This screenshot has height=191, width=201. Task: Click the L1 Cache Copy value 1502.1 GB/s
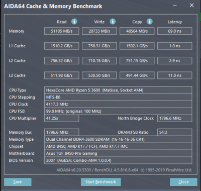[x=137, y=46]
